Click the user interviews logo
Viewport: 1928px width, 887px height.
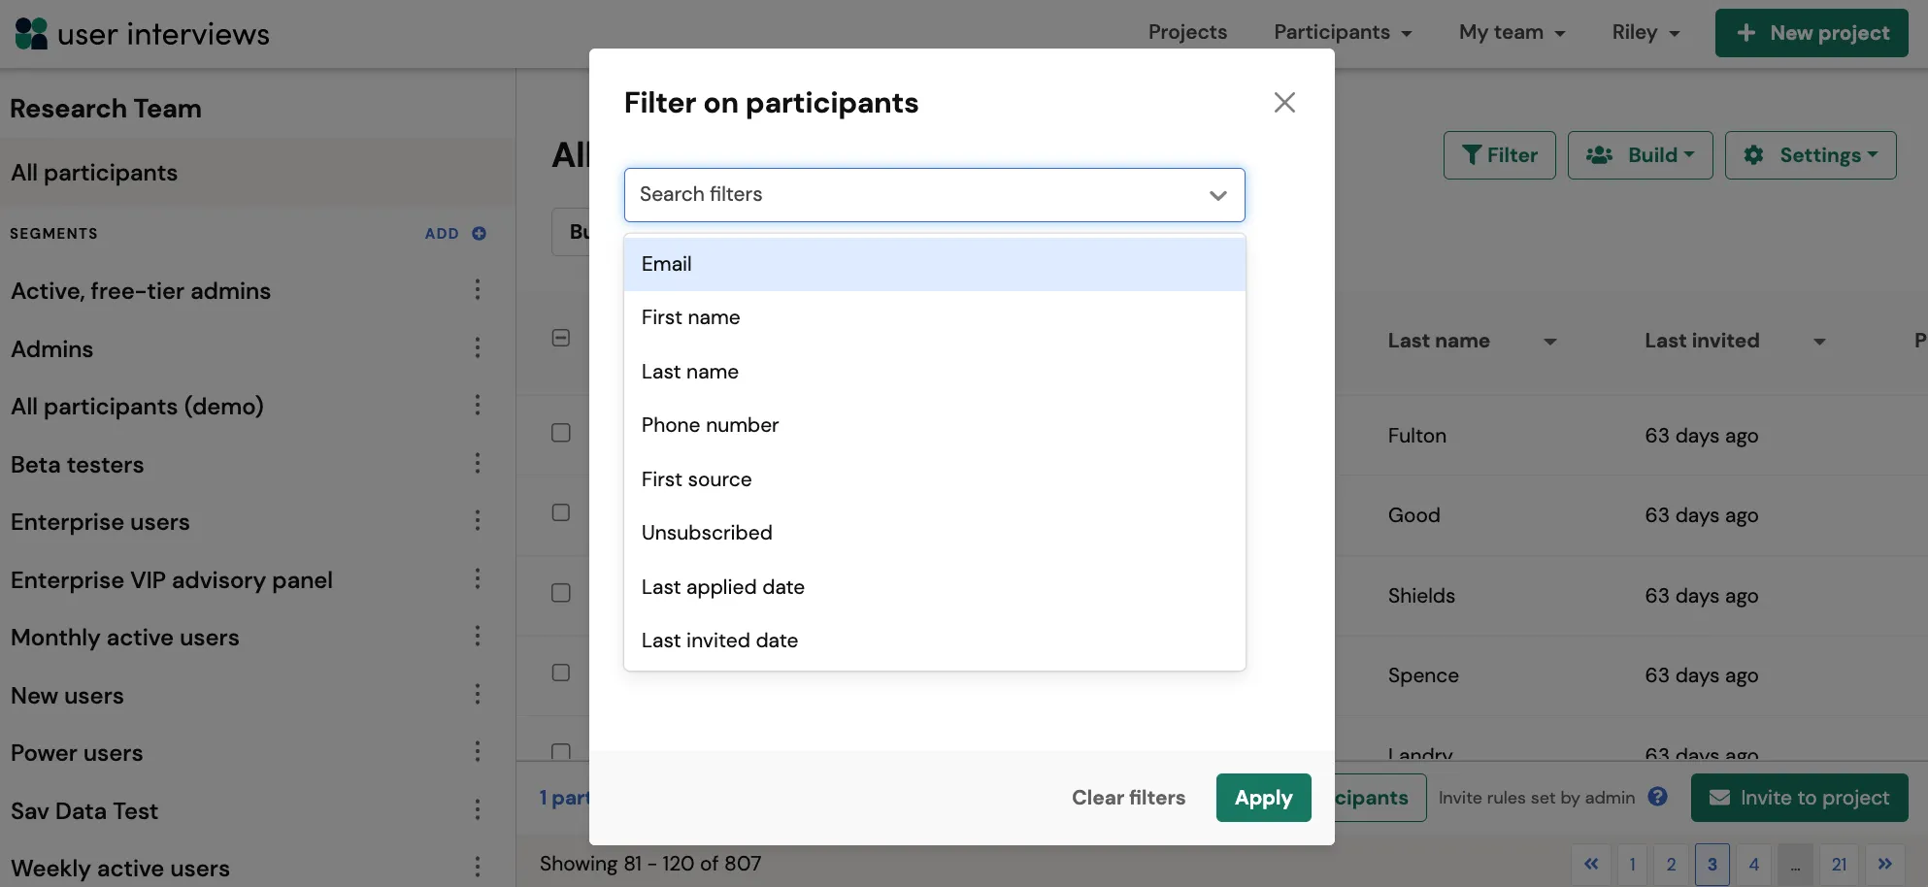pos(142,34)
